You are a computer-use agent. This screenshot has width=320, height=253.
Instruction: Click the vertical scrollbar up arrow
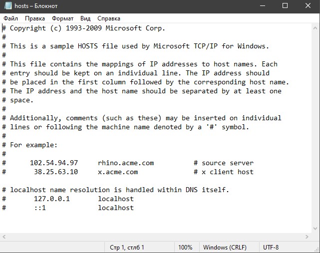coord(316,28)
